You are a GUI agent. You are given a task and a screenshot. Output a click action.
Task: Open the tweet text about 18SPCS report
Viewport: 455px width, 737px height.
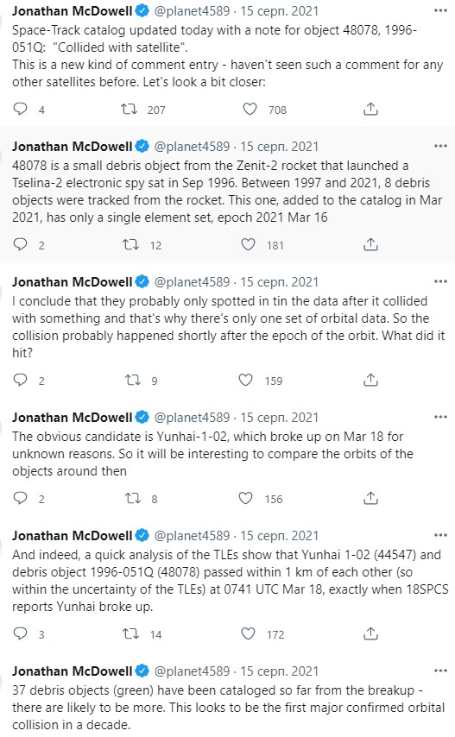230,581
